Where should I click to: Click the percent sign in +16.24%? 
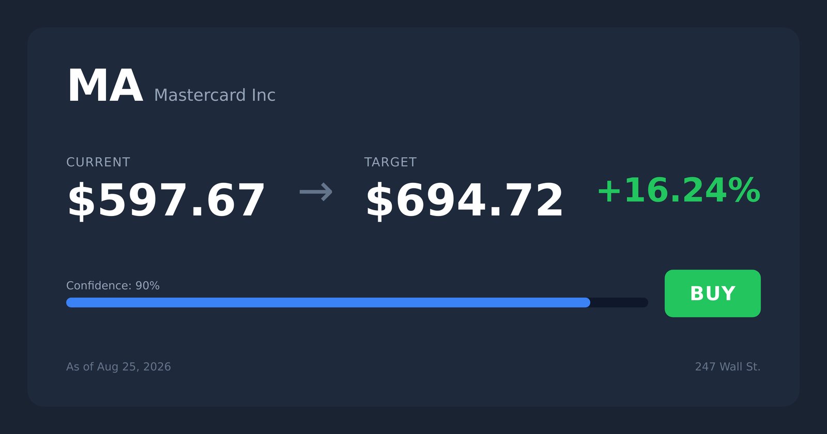click(x=744, y=190)
